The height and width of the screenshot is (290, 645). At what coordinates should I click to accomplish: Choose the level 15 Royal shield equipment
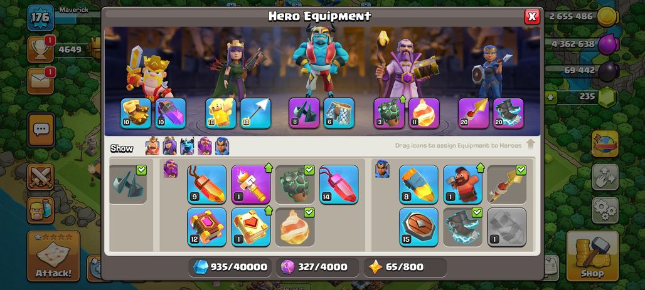(418, 227)
